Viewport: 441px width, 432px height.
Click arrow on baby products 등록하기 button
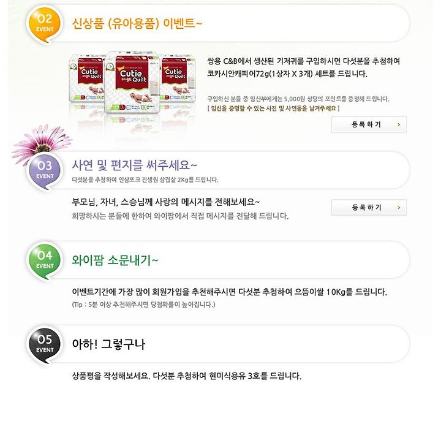pyautogui.click(x=399, y=124)
